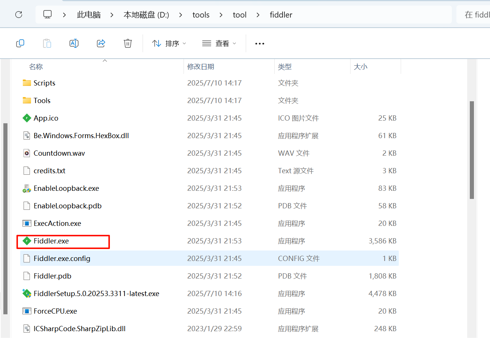Click the Tools folder icon
Image resolution: width=490 pixels, height=339 pixels.
27,100
